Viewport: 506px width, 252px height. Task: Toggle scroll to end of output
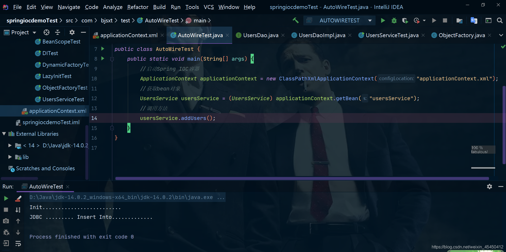(18, 210)
